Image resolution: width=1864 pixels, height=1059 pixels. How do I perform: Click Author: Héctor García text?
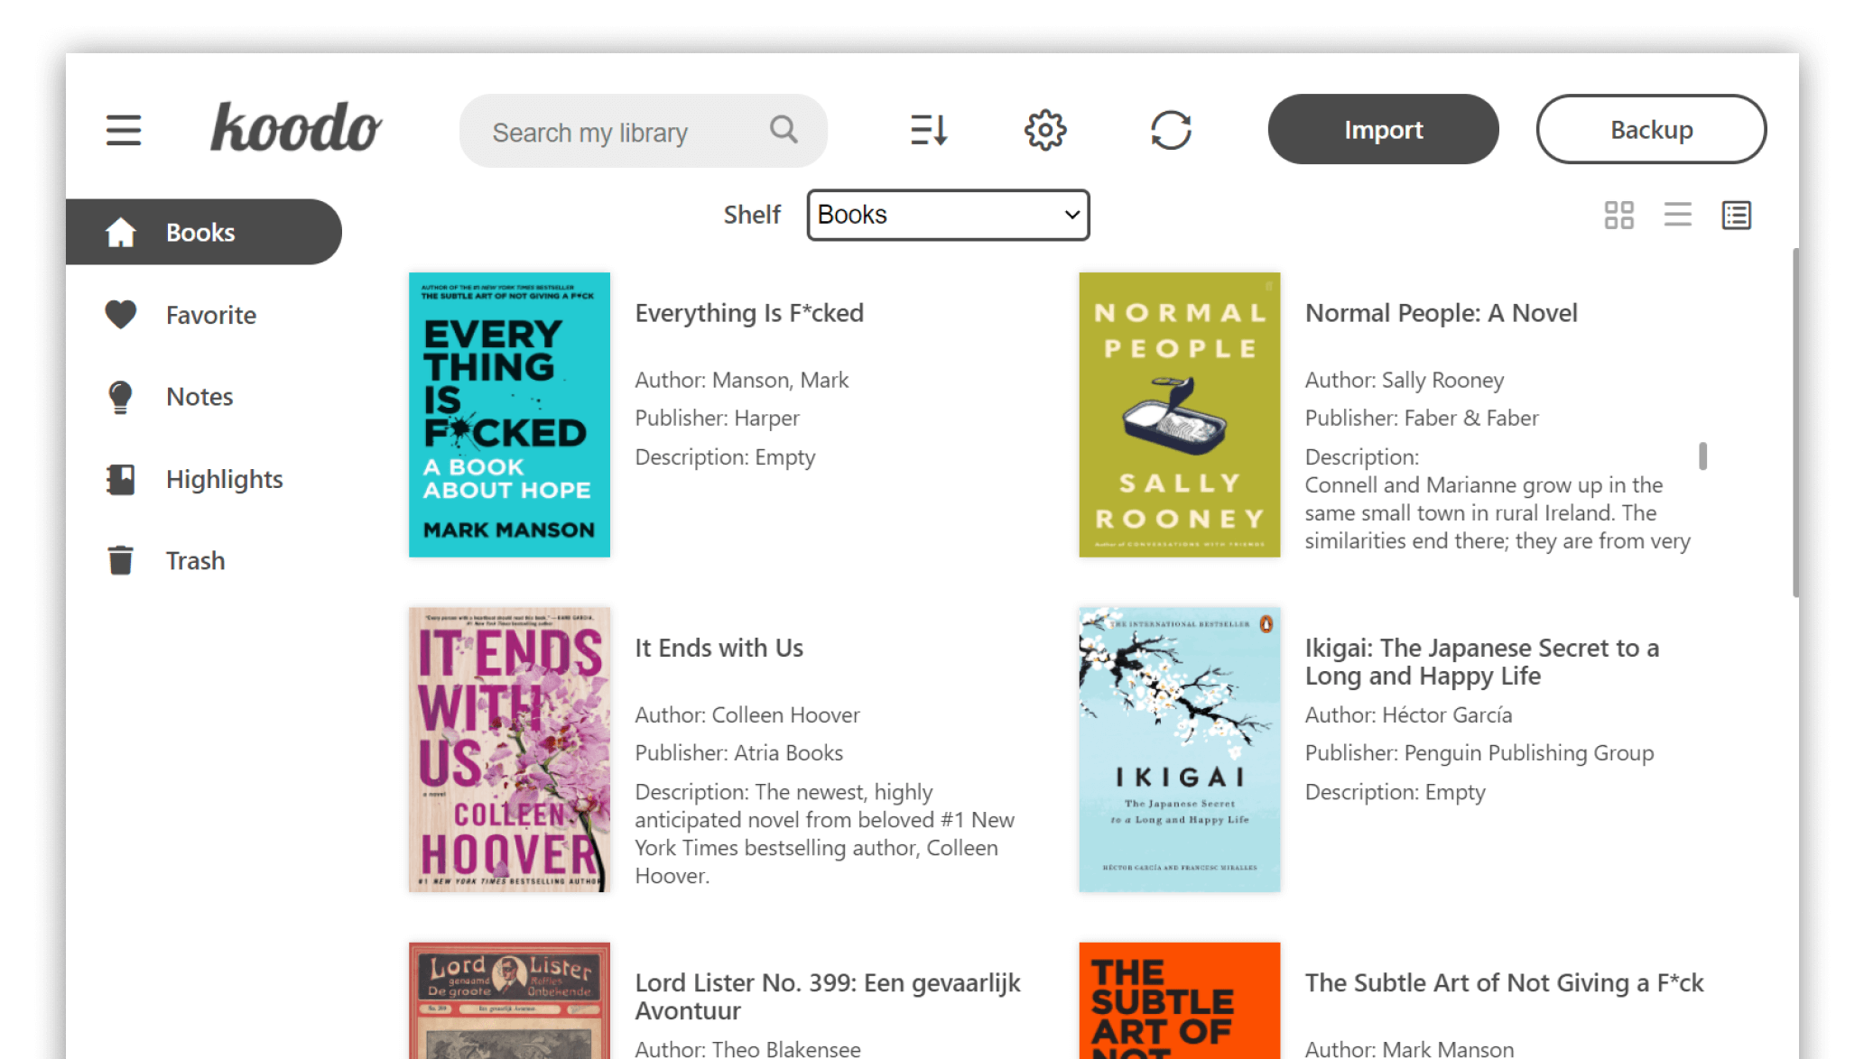[1408, 714]
